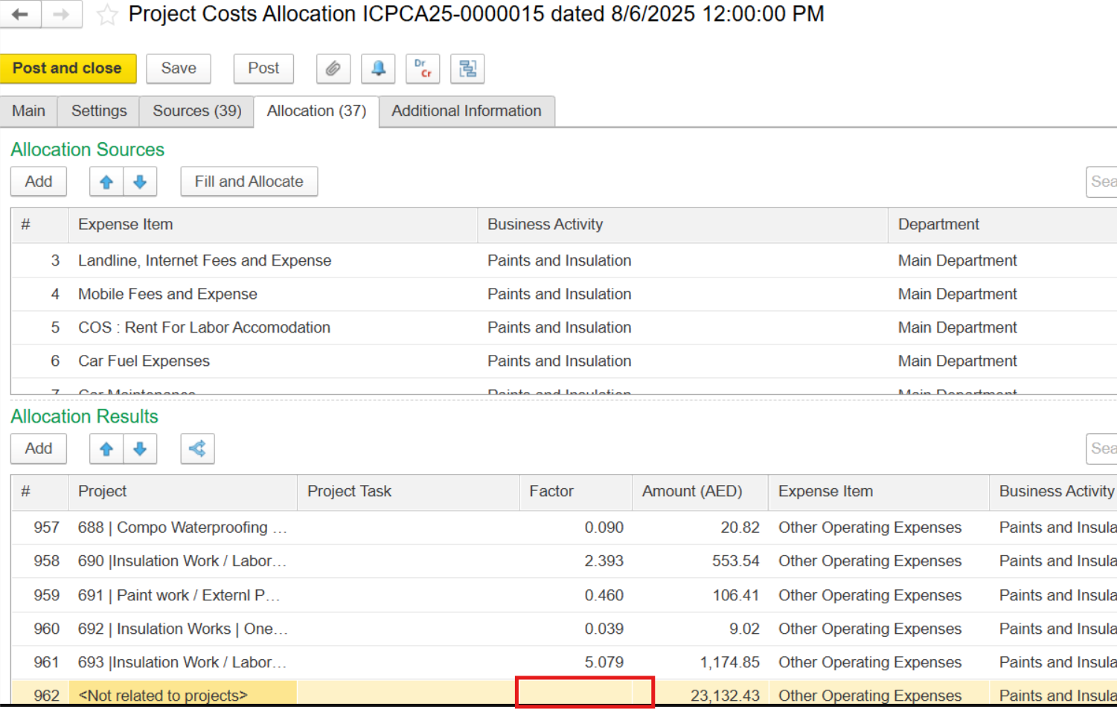Screen dimensions: 1117x709
Task: Click the bell reminder icon
Action: click(378, 68)
